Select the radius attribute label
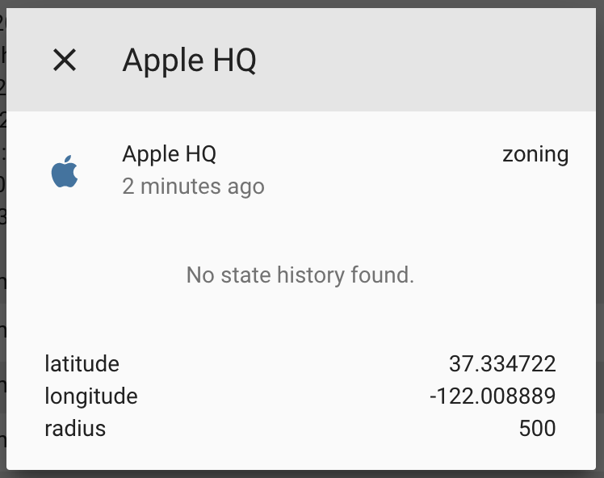The image size is (604, 478). click(75, 428)
